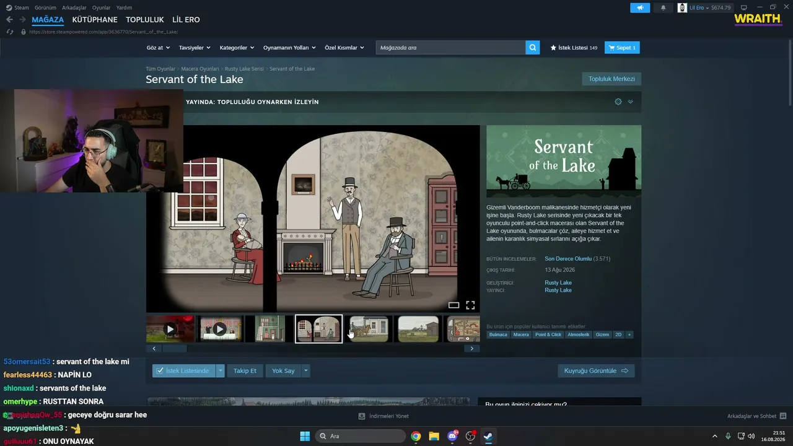Open OBS Studio from the taskbar

(470, 436)
